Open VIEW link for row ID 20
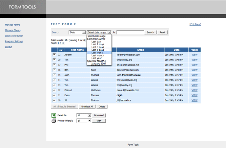Viewport: 226px width, 148px height. click(194, 60)
